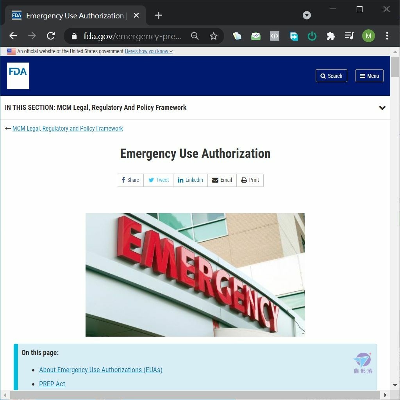Click the address bar URL field
The image size is (400, 400).
[x=133, y=36]
